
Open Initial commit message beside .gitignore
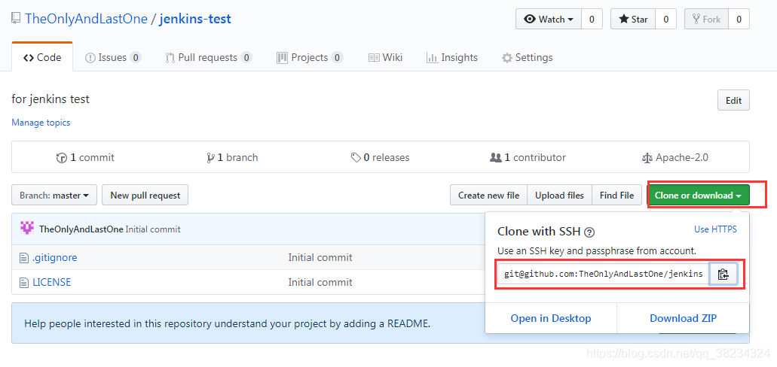coord(320,257)
